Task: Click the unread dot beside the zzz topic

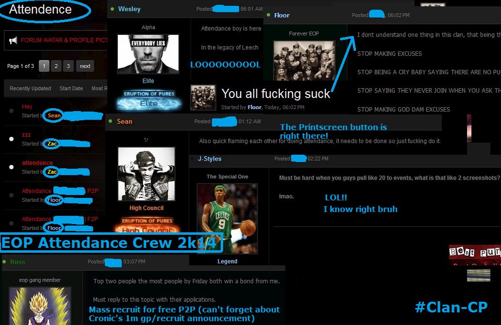Action: (12, 139)
